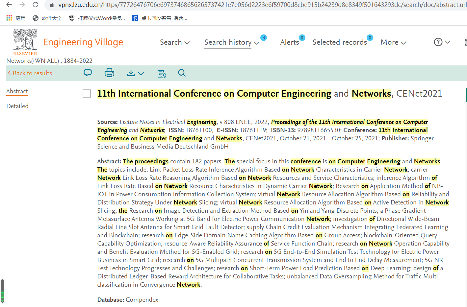Click the comment speech bubble icon
The height and width of the screenshot is (307, 467).
click(88, 73)
